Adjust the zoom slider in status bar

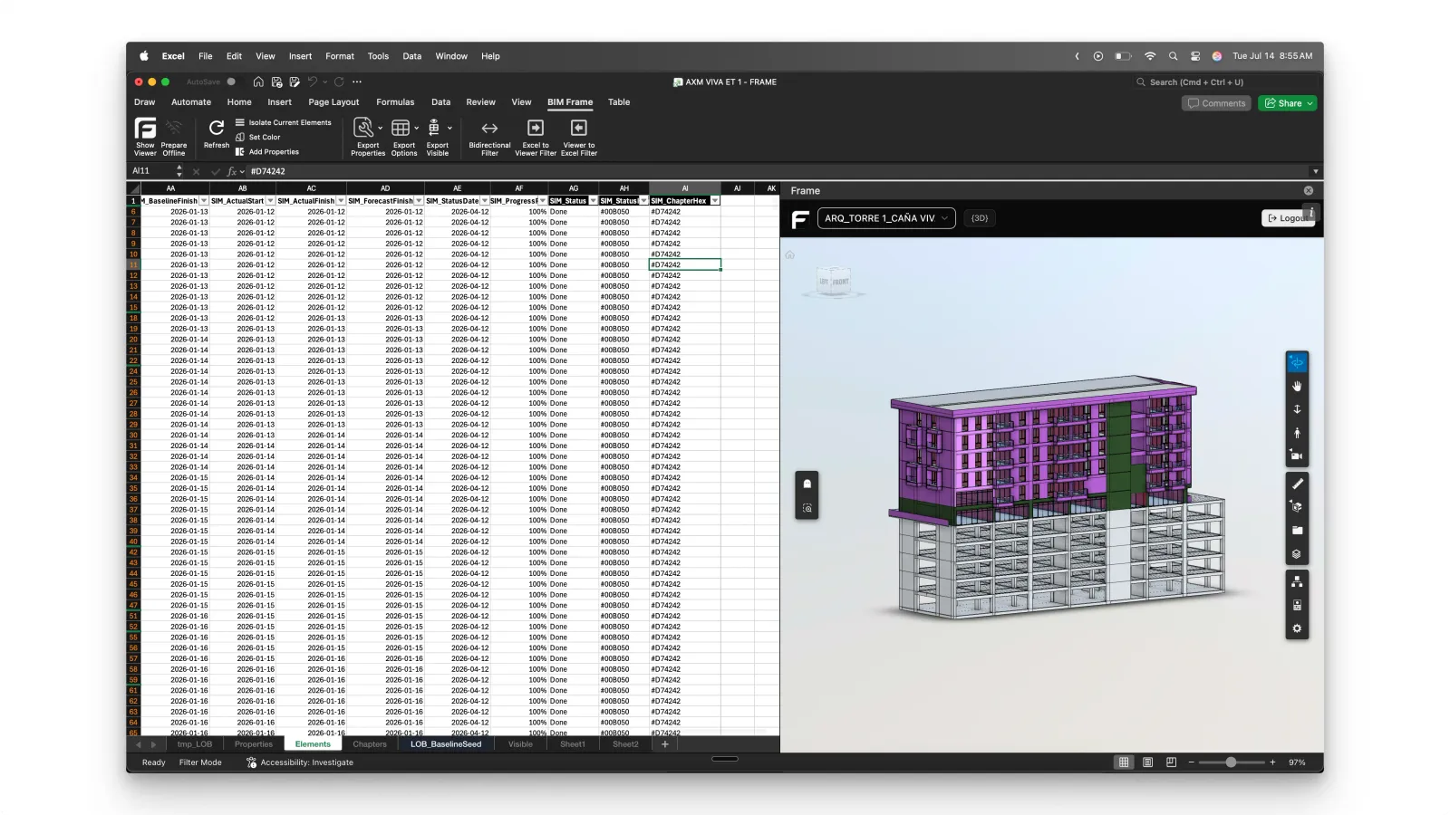coord(1231,762)
